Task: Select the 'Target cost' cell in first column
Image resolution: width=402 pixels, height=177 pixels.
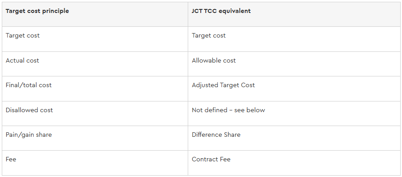Action: 95,39
